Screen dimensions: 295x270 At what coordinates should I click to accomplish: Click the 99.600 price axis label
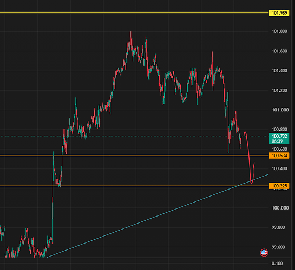coord(278,247)
